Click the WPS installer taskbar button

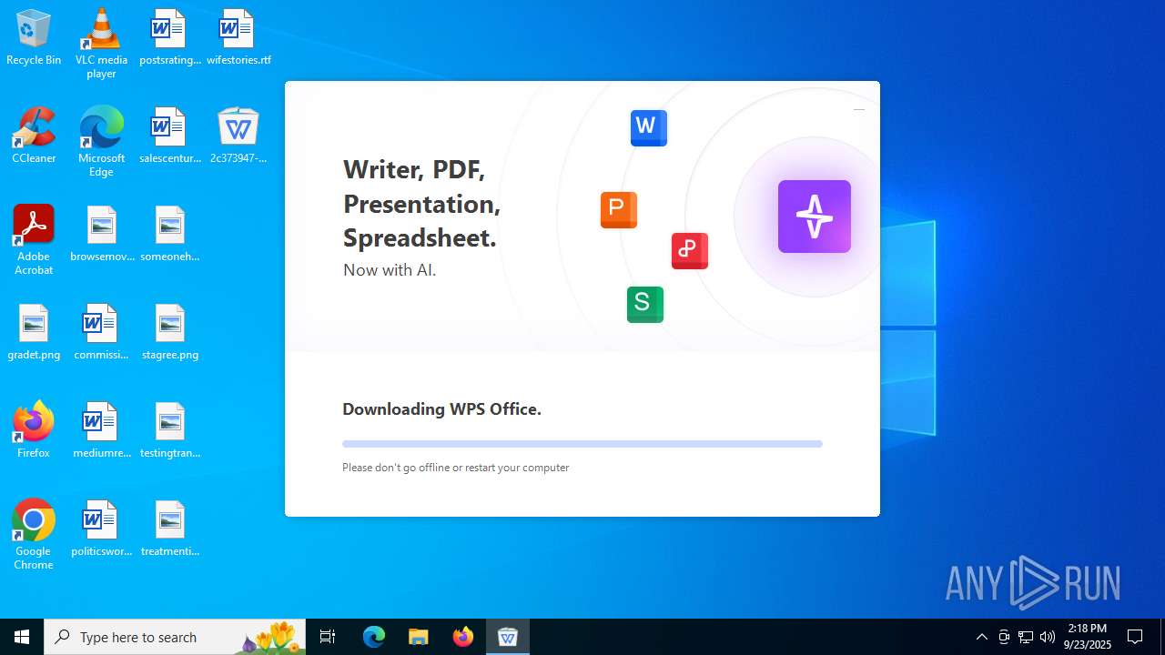click(508, 637)
